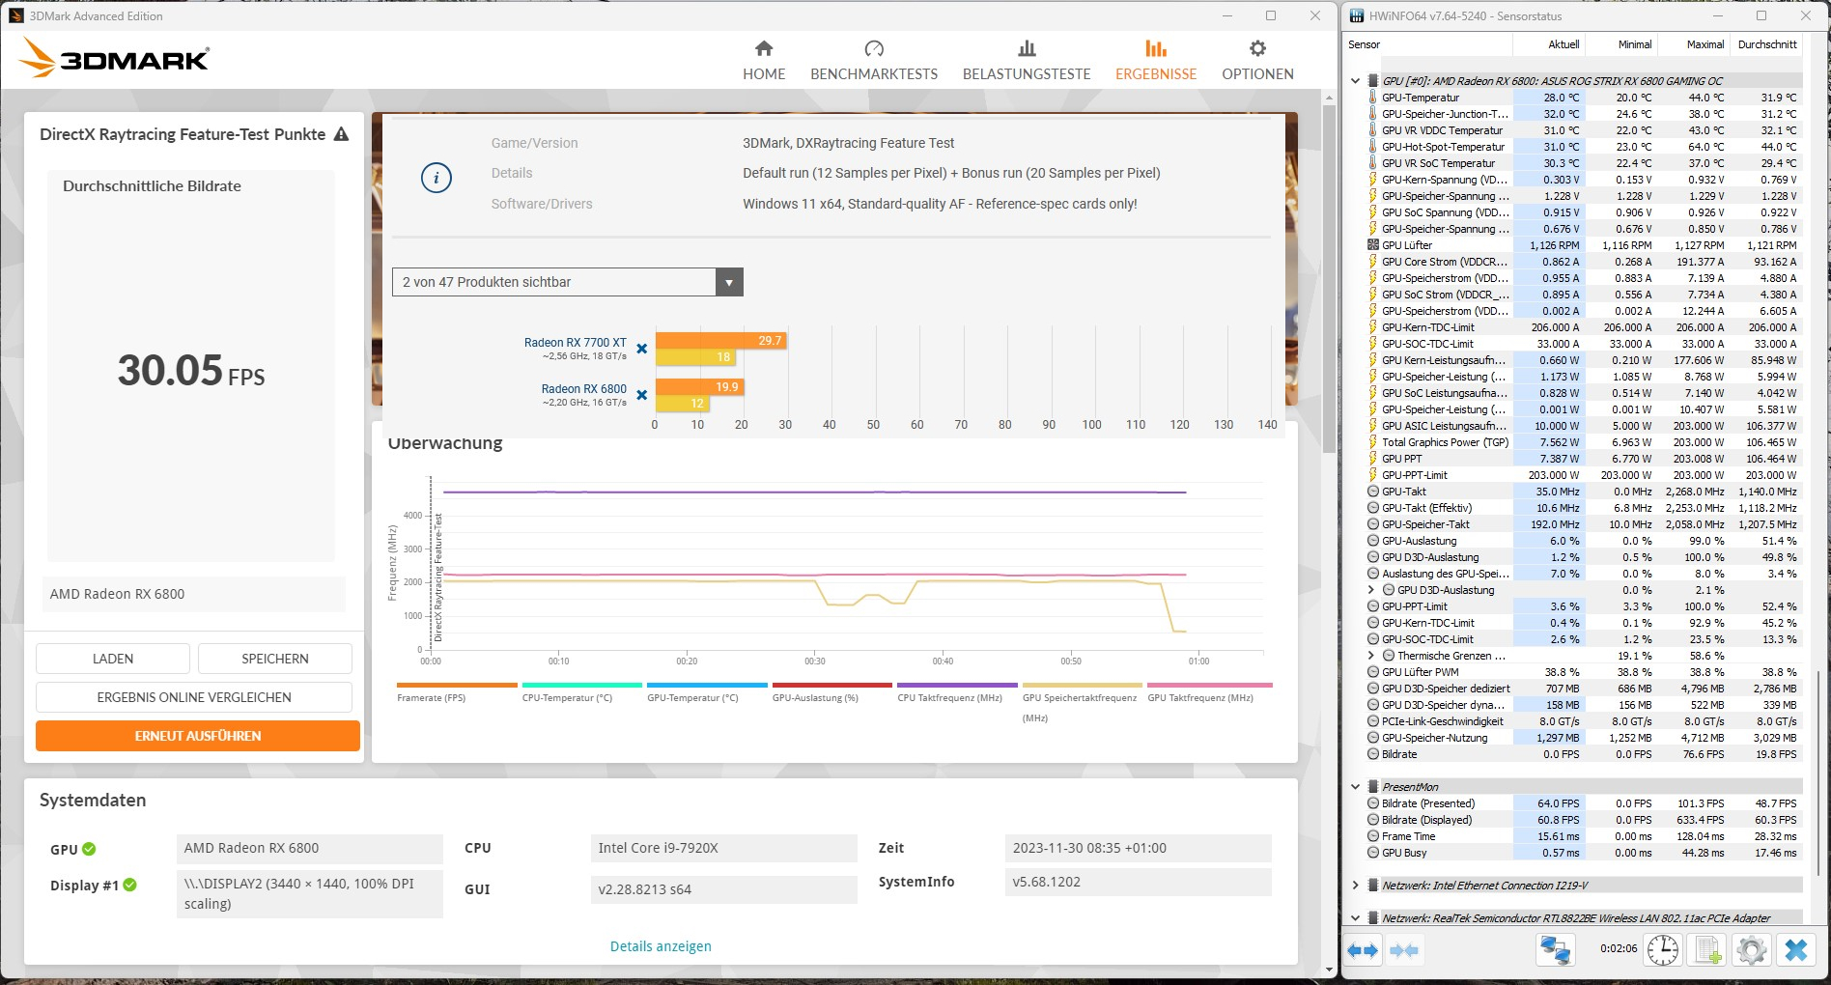The width and height of the screenshot is (1831, 985).
Task: Click the bolt icon of GPU PPT row
Action: (1373, 459)
